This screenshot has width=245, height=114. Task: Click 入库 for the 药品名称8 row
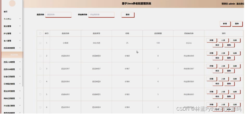click(x=223, y=53)
